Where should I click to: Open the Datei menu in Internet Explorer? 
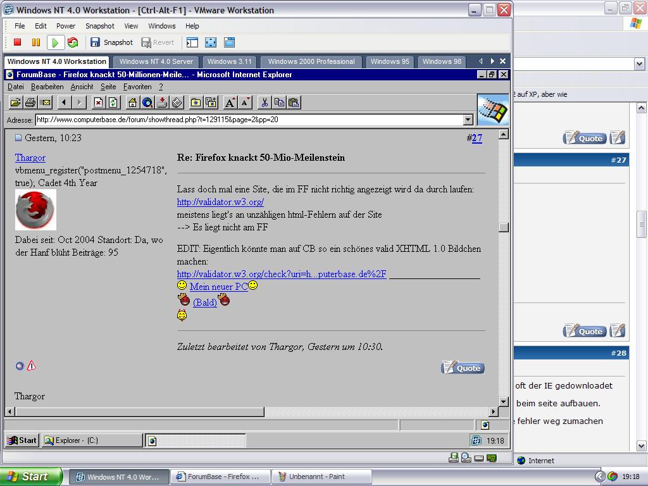tap(16, 87)
